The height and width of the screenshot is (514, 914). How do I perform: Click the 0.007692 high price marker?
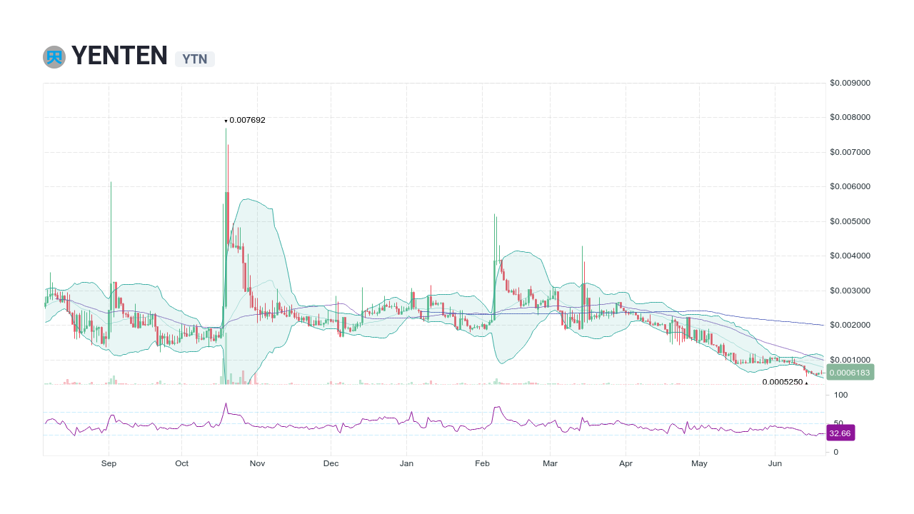245,120
